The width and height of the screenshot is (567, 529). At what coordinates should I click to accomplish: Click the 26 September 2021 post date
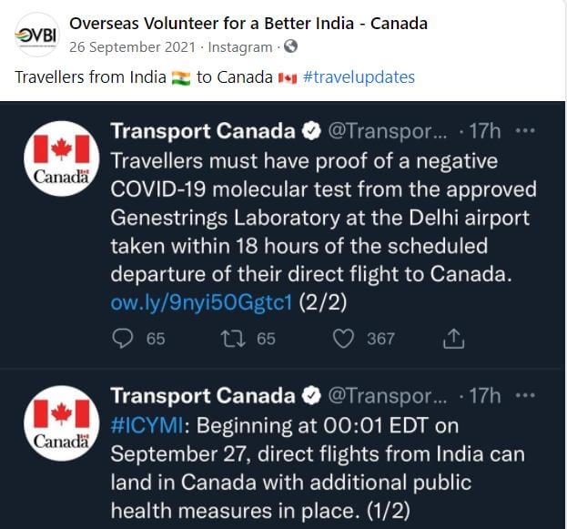[132, 47]
